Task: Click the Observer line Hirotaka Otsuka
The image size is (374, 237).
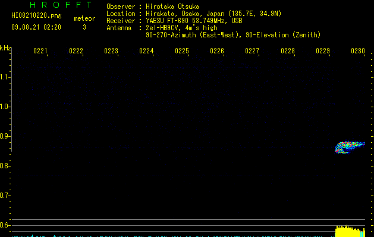Action: click(x=153, y=7)
